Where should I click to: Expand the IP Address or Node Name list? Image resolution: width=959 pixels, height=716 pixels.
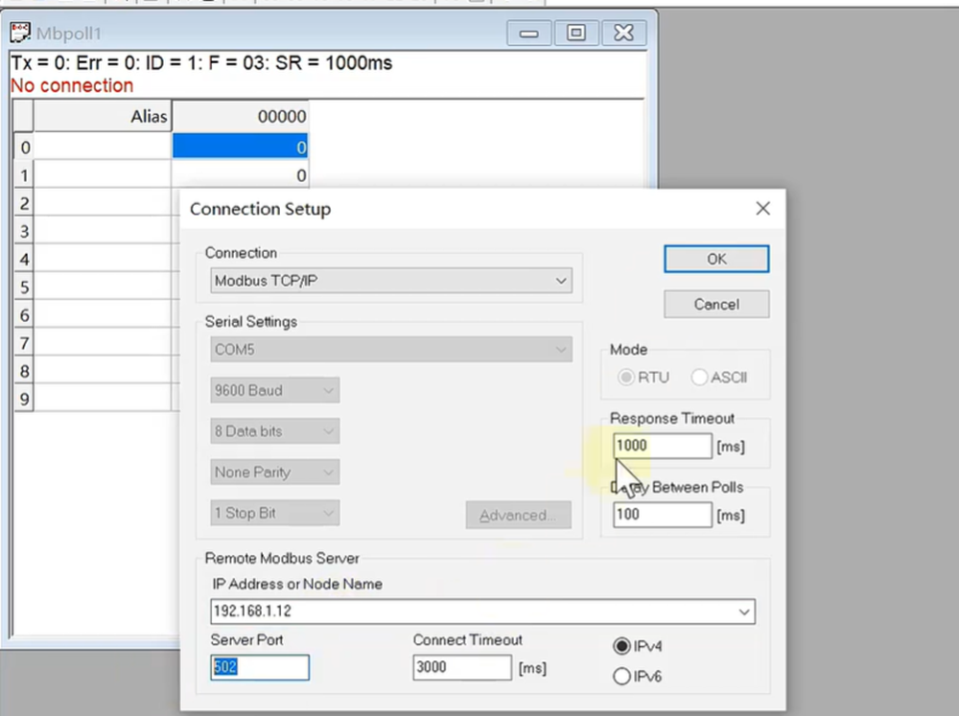(x=744, y=612)
